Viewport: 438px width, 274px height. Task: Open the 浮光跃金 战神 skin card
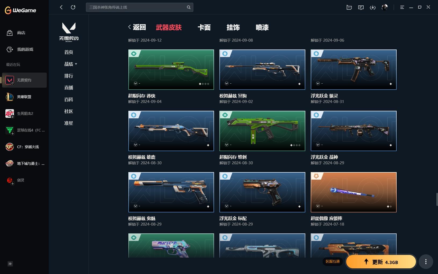(x=354, y=131)
